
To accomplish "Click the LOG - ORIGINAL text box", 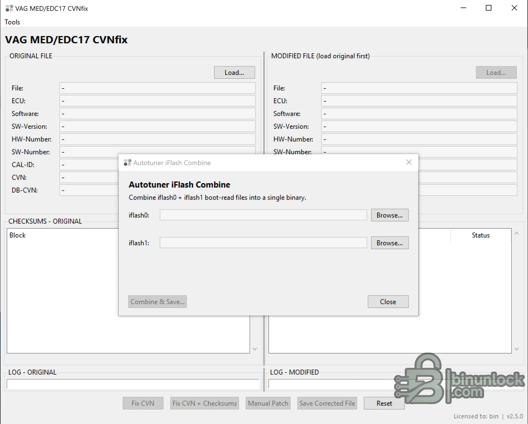I will click(x=133, y=384).
